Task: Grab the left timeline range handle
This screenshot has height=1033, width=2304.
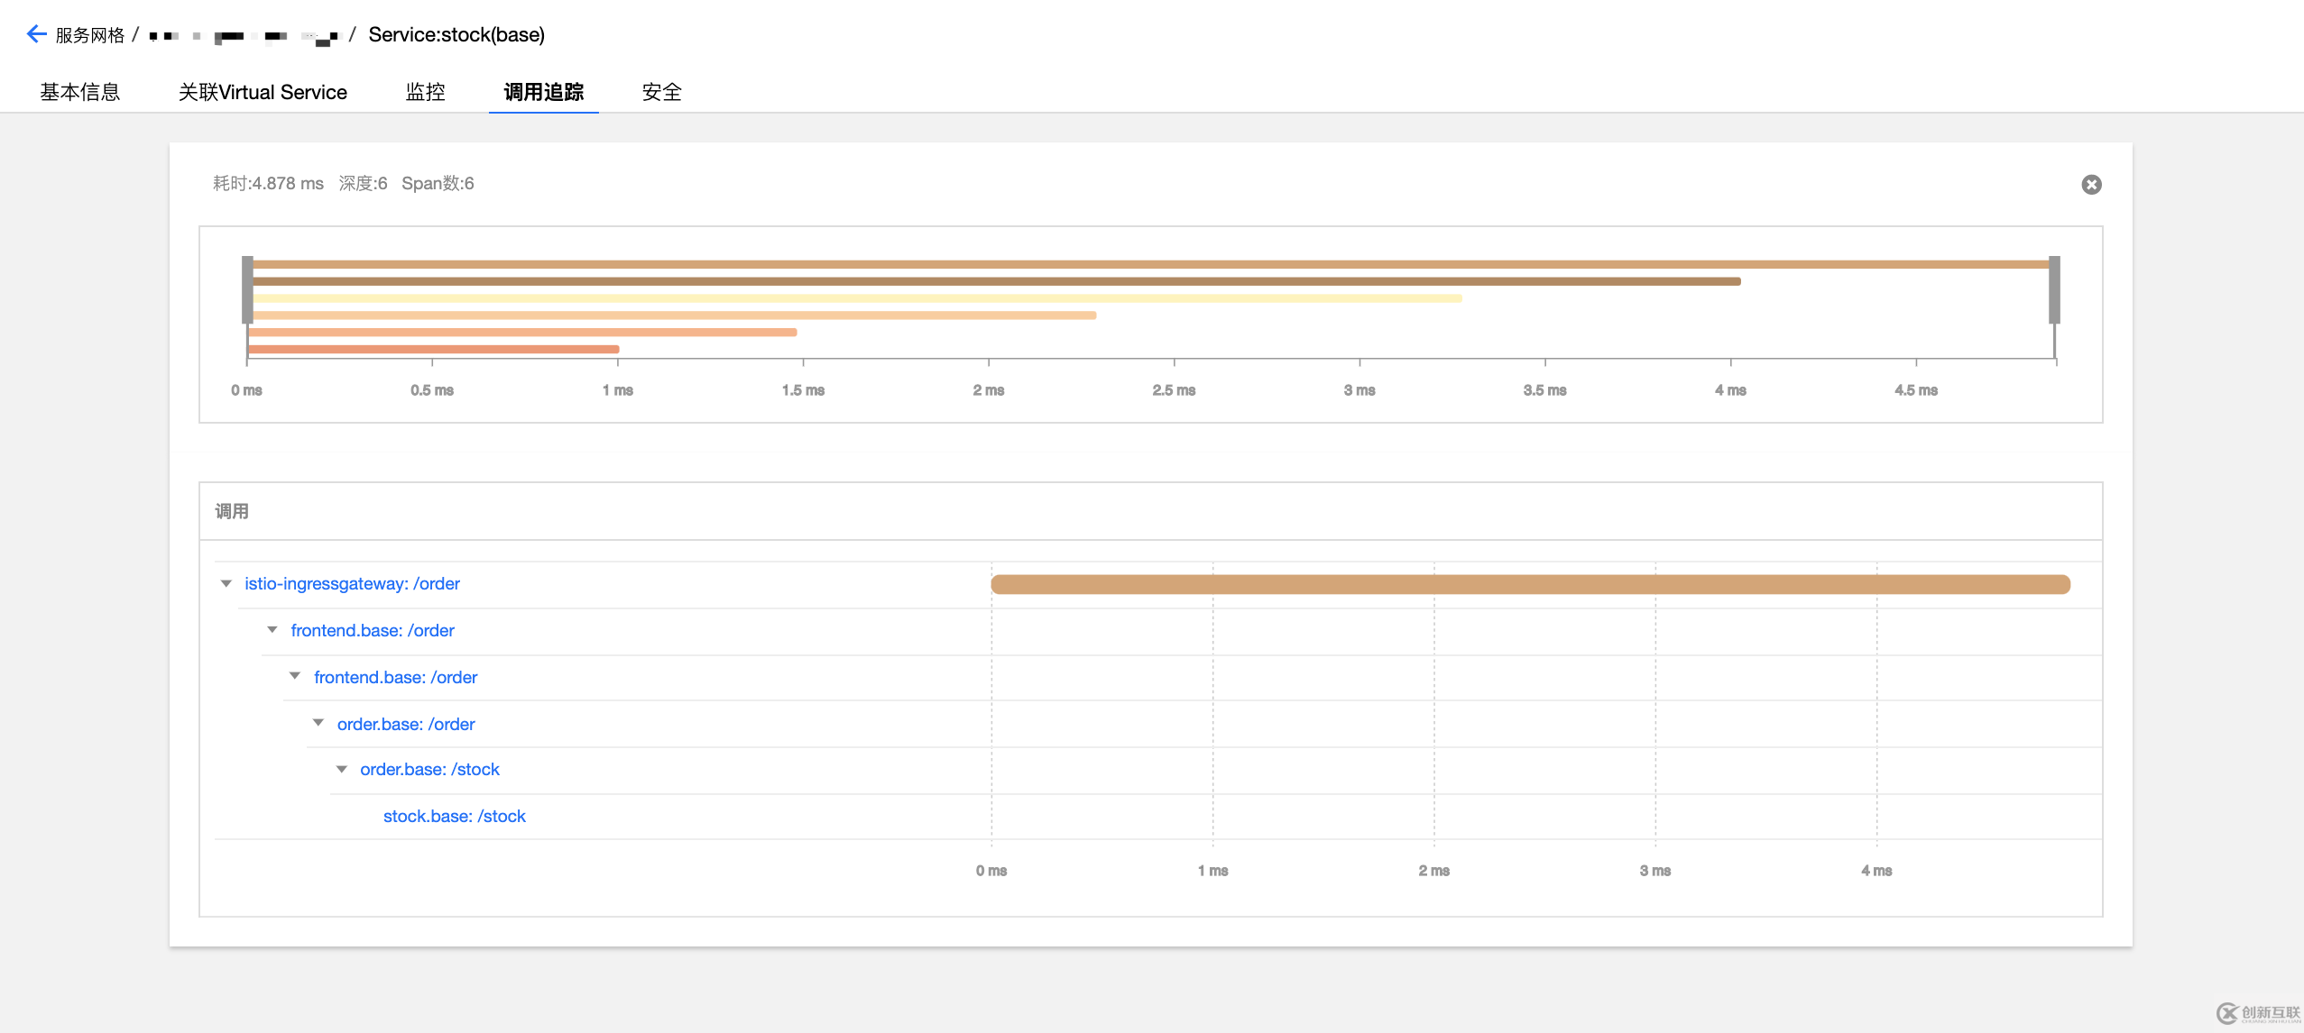Action: click(247, 289)
